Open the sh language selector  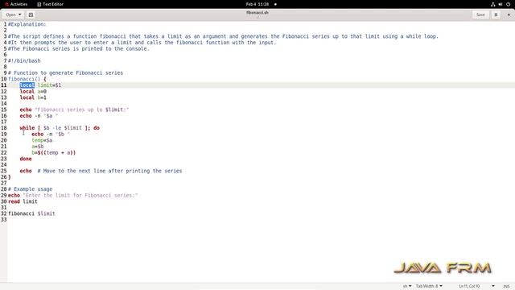pos(407,286)
